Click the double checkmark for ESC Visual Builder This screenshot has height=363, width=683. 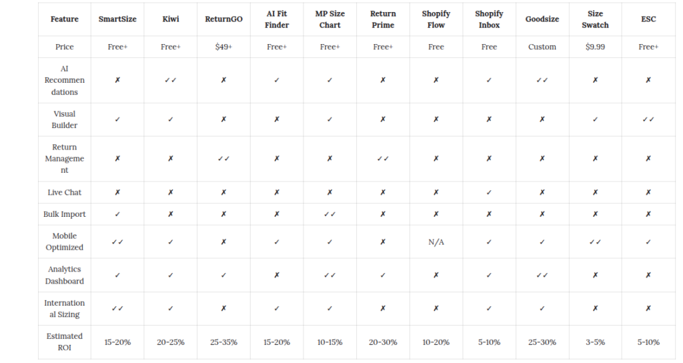click(x=648, y=119)
